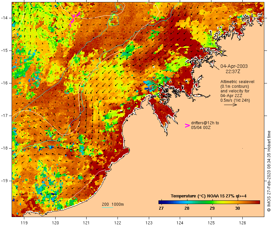Screen dimensions: 273x226
Task: Click the 125 longitude axis label
Action: pyautogui.click(x=211, y=223)
